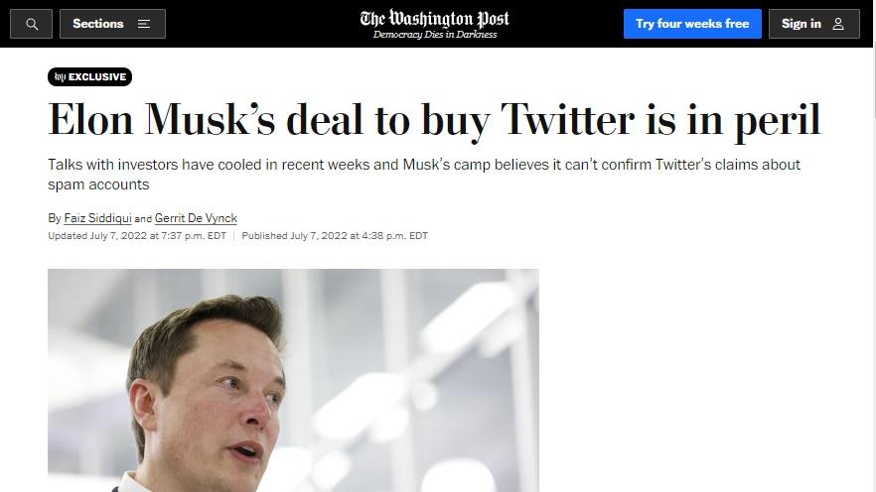Open author Gerrit De Vynck's page
The height and width of the screenshot is (492, 876).
pos(196,218)
